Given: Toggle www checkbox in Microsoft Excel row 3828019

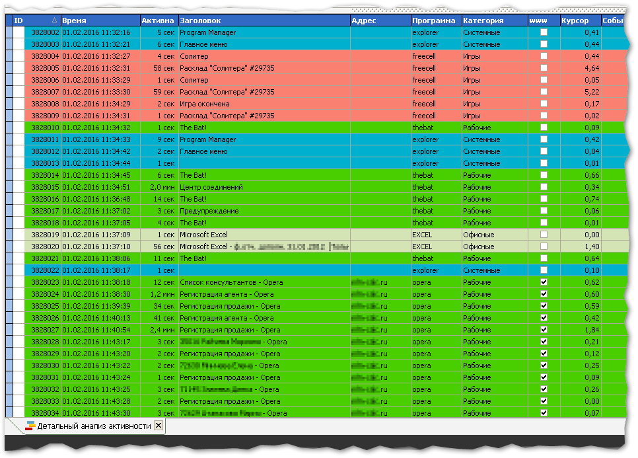Looking at the screenshot, I should point(544,235).
